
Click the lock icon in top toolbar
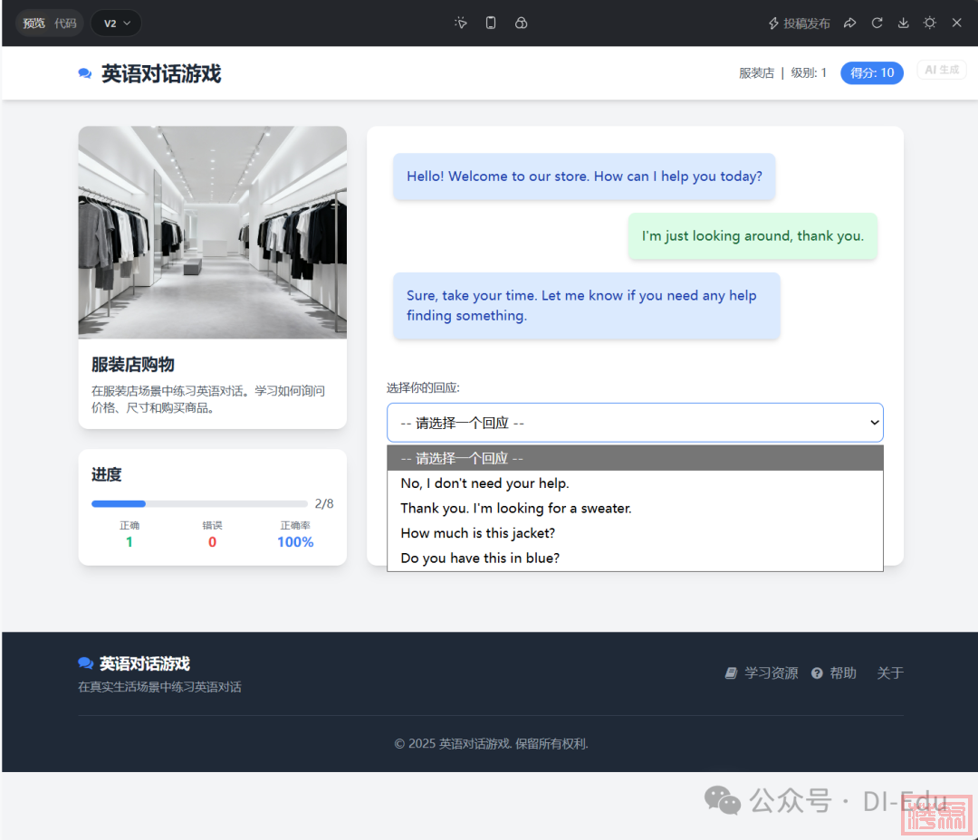521,24
